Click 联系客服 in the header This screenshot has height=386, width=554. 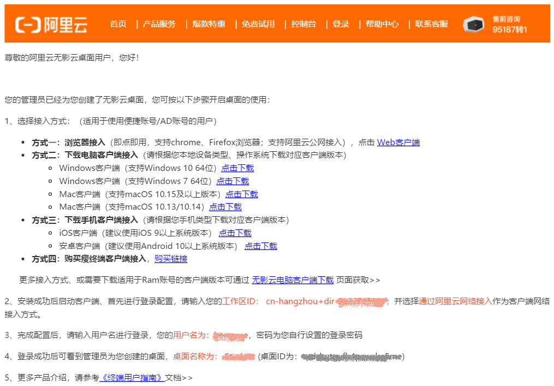pyautogui.click(x=431, y=23)
